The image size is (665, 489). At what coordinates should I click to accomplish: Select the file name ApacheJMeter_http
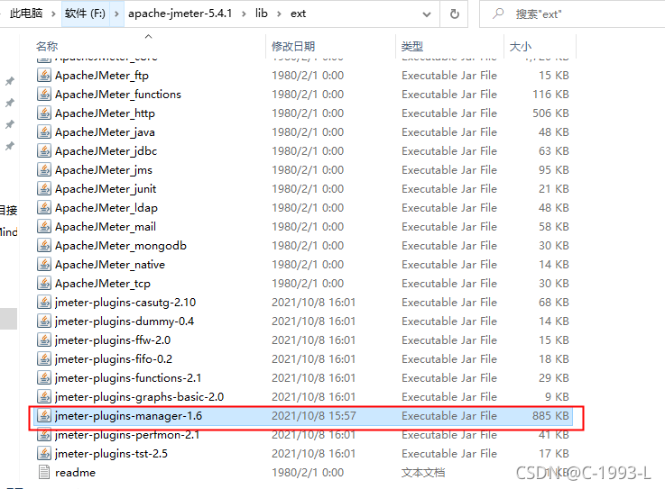(x=106, y=113)
